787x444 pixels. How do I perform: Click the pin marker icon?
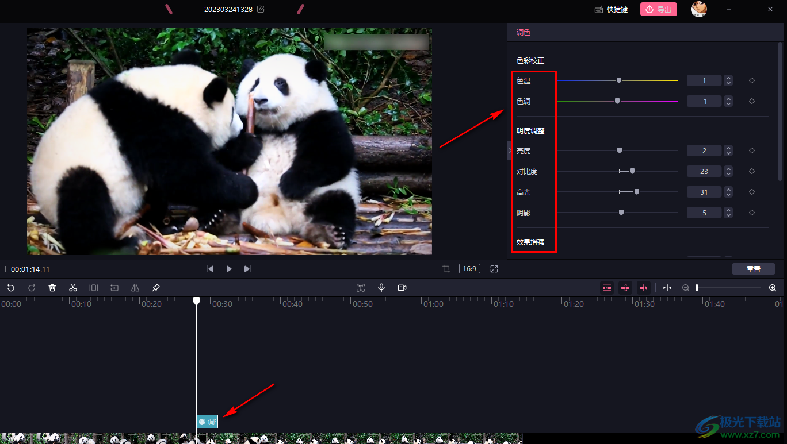point(156,288)
